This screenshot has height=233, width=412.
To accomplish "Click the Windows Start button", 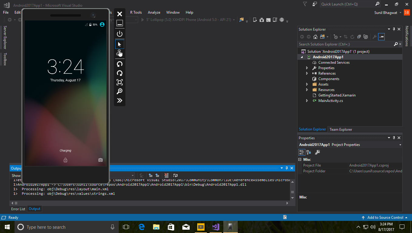I will click(x=7, y=227).
